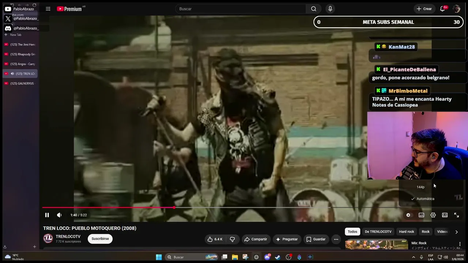Start voice search with the microphone icon
Image resolution: width=468 pixels, height=263 pixels.
pyautogui.click(x=330, y=9)
